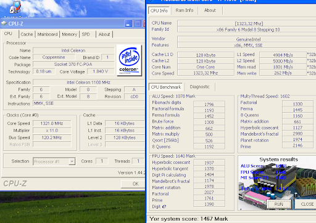
Task: Maximize the CPU-Z window
Action: (138, 24)
